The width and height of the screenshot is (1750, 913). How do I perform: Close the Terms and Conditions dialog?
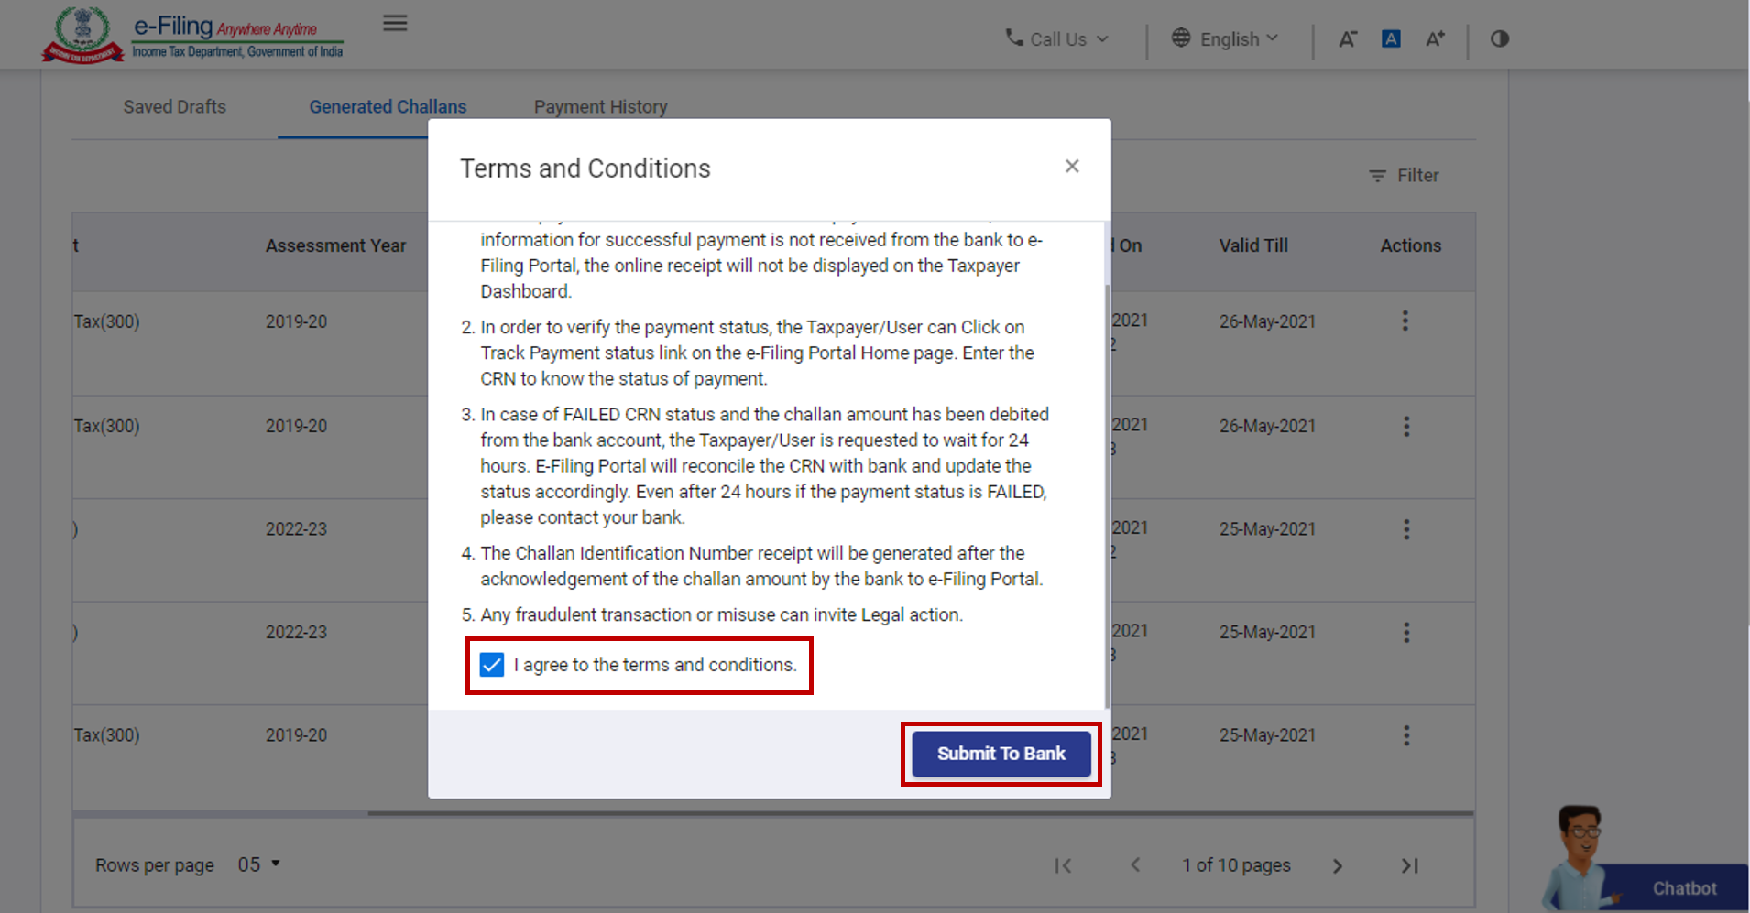(1072, 166)
